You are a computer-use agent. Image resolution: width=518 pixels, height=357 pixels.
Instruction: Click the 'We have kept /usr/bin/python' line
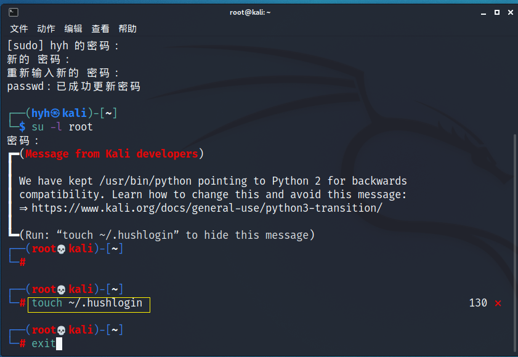[x=213, y=181]
